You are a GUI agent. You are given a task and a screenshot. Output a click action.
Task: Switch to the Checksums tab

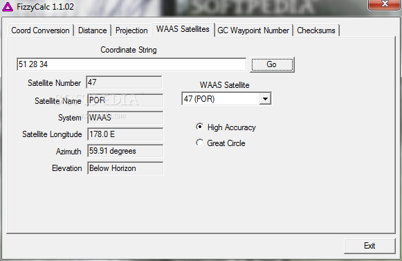click(316, 30)
